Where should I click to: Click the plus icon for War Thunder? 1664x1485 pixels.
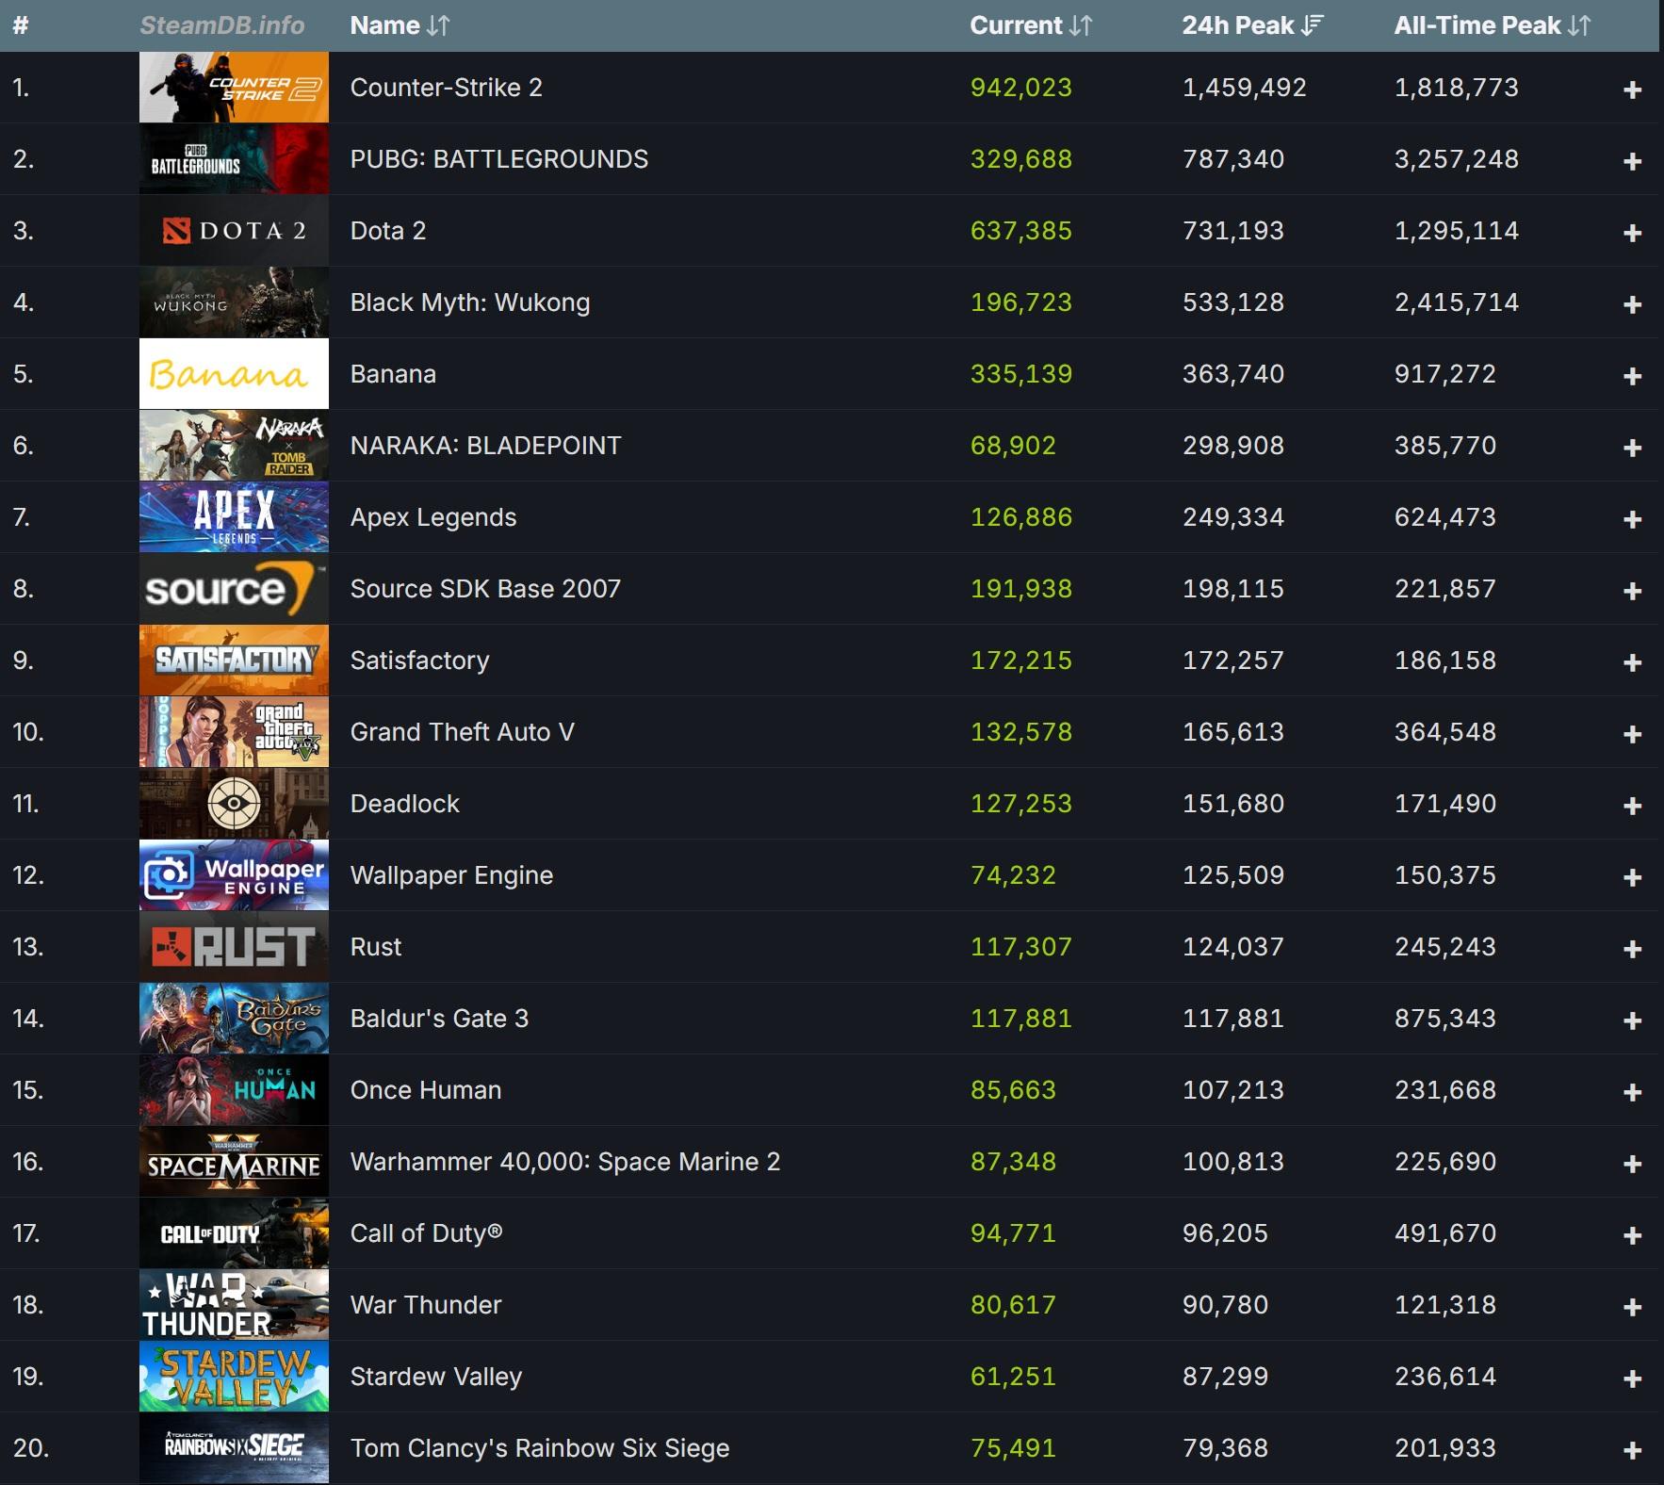click(x=1632, y=1307)
